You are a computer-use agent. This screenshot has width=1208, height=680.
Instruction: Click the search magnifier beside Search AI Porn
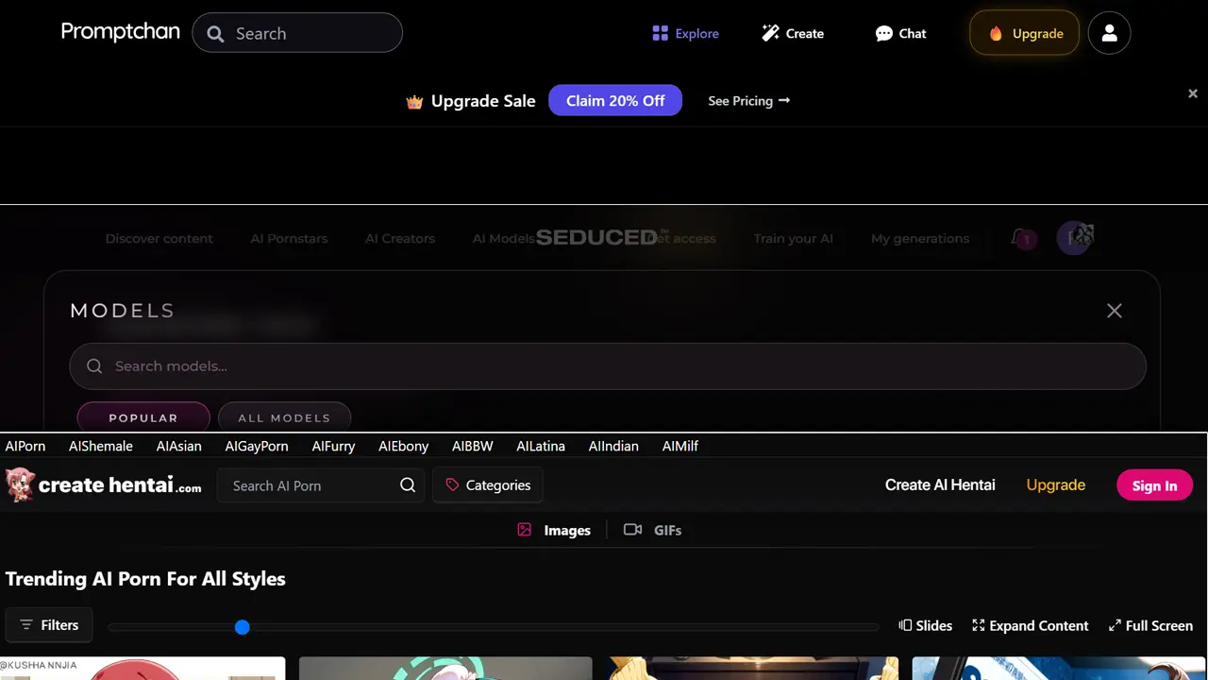(x=408, y=484)
